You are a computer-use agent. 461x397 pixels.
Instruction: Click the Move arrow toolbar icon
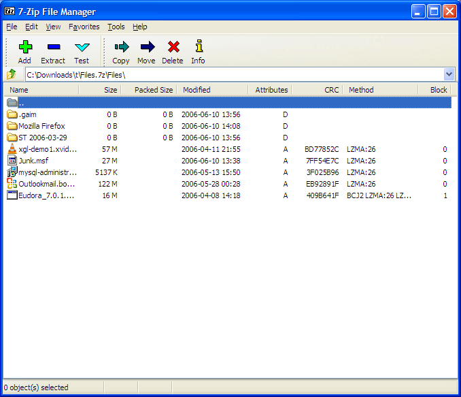(x=148, y=46)
